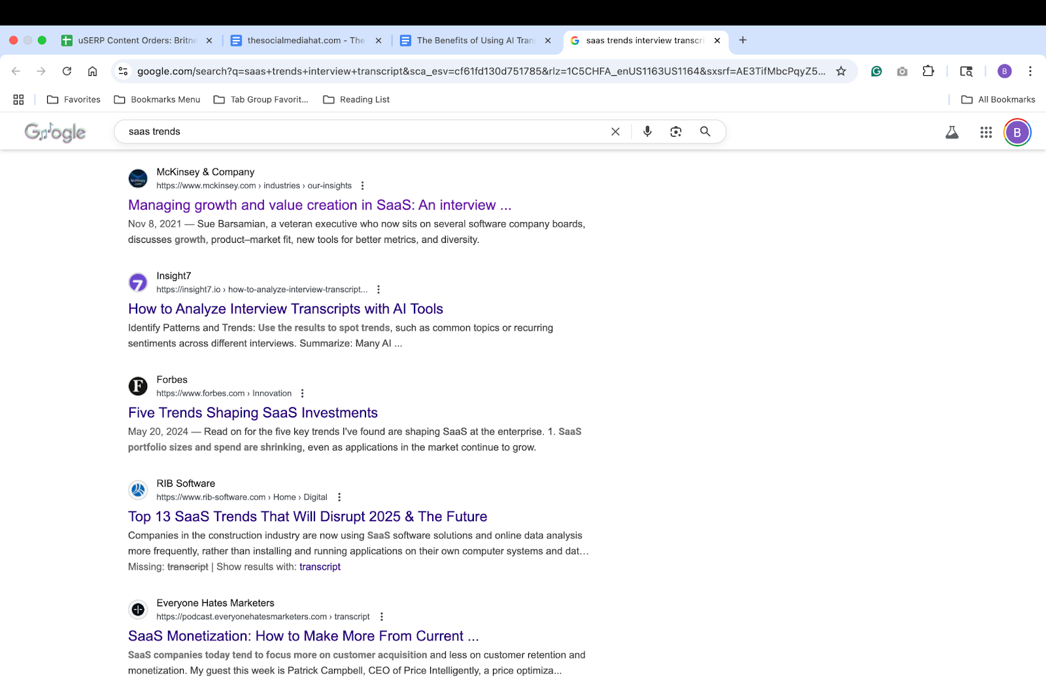Open more options for Insight7 result

tap(379, 289)
